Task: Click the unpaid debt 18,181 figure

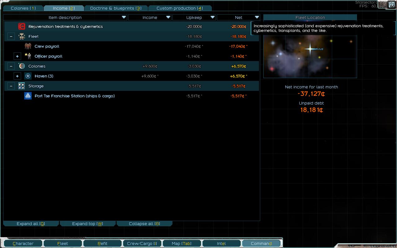Action: (311, 110)
